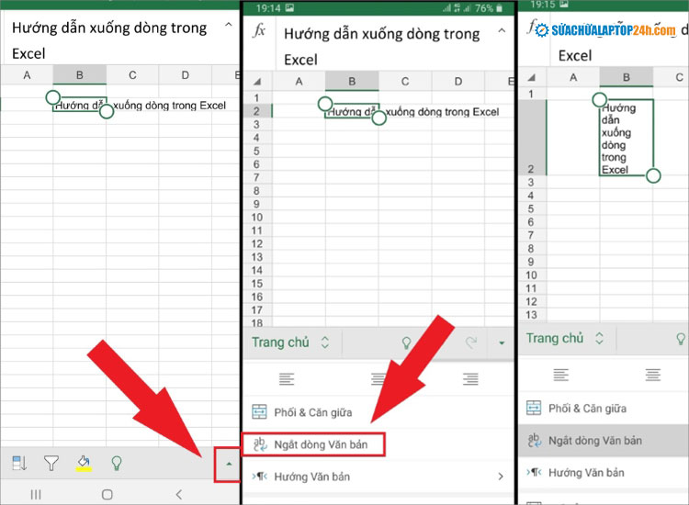Select row 7 header in right phone
This screenshot has height=505, width=689.
(x=531, y=235)
